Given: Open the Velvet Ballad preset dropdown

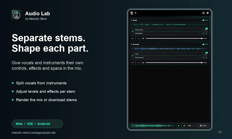Looking at the screenshot, I should pyautogui.click(x=168, y=33).
